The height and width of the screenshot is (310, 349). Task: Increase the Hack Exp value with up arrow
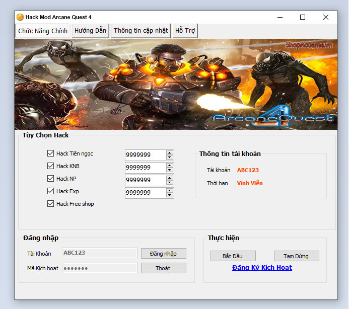[x=170, y=191]
